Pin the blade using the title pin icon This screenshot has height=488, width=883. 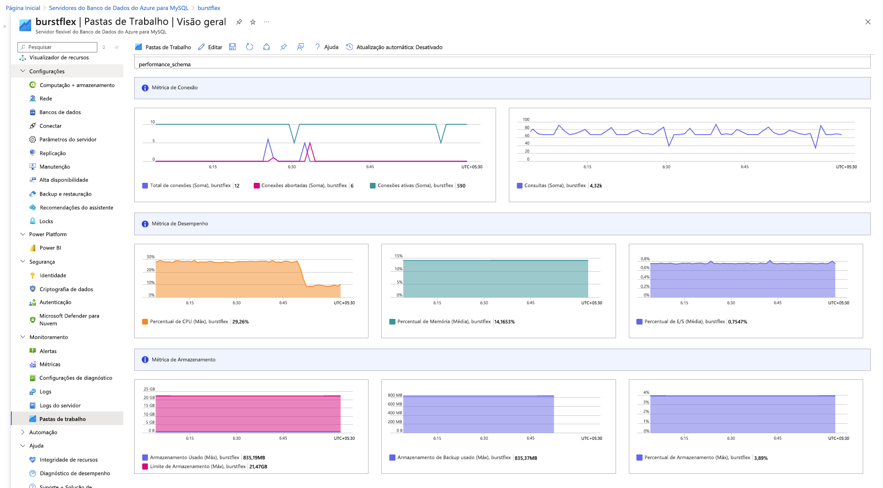pos(239,22)
